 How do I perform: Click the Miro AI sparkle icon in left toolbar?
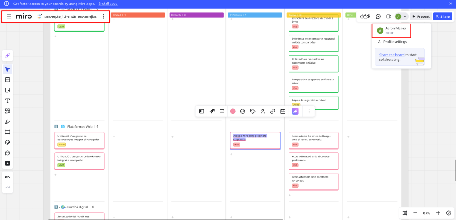coord(8,56)
